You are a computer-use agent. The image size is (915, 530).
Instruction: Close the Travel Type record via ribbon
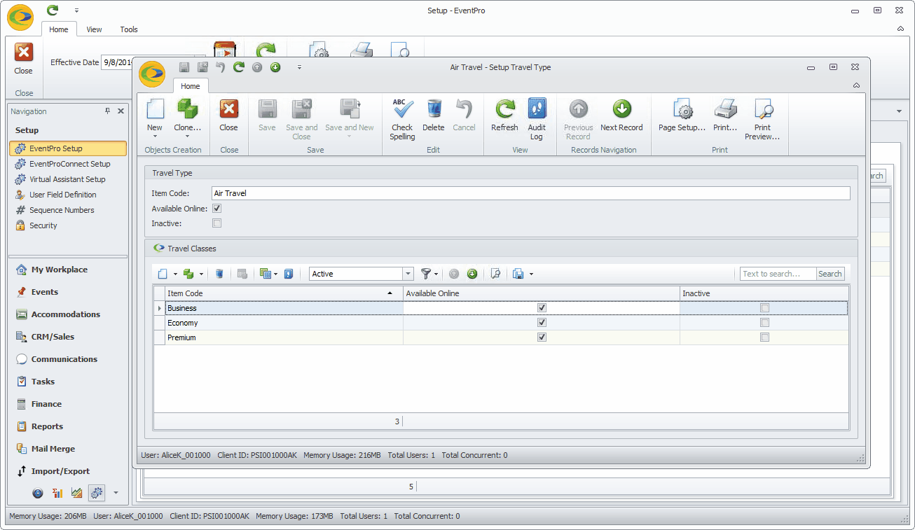(x=228, y=116)
